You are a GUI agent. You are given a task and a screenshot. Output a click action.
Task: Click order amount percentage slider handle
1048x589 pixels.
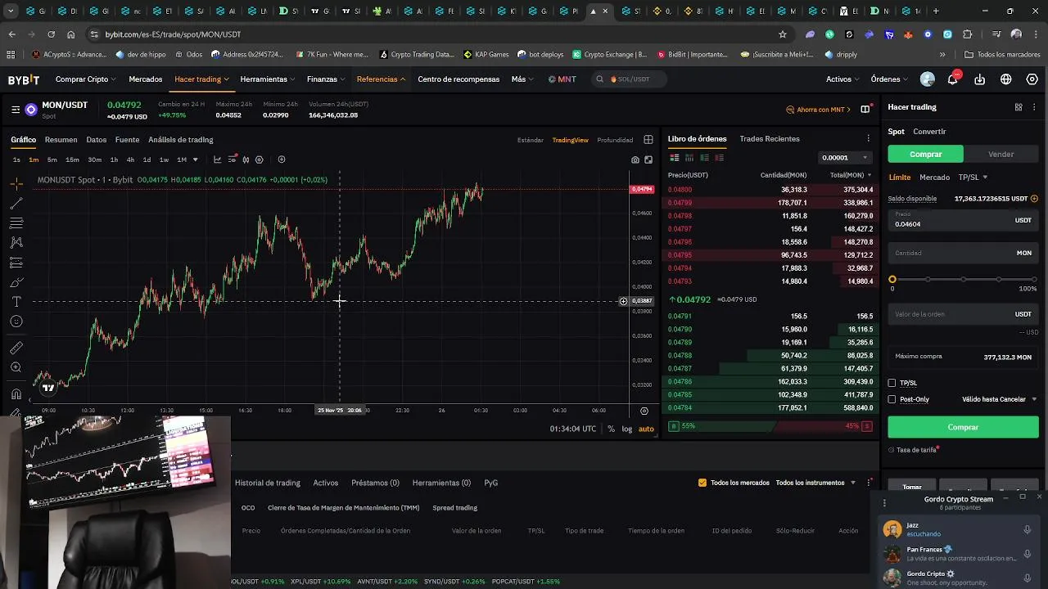(x=892, y=280)
